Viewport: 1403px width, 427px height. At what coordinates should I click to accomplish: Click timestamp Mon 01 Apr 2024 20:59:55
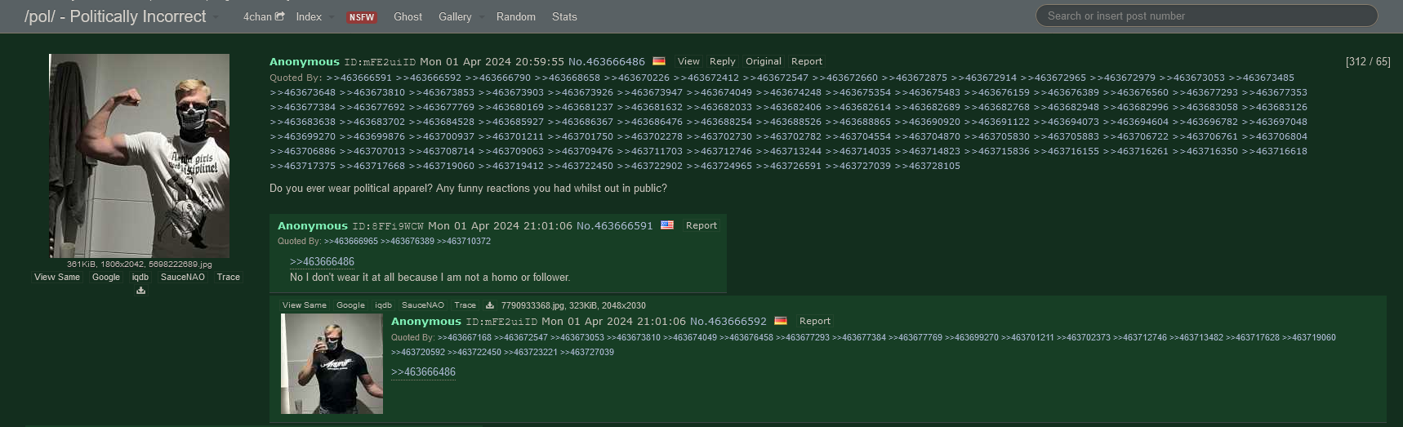pos(492,61)
